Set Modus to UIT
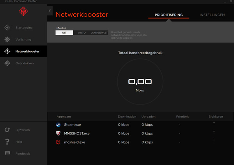The image size is (234, 165). [64, 33]
